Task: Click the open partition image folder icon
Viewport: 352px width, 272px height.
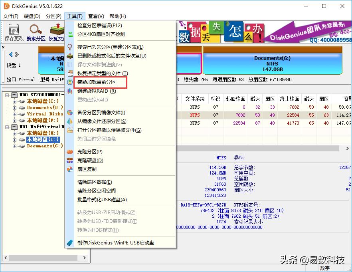Action: coord(69,131)
